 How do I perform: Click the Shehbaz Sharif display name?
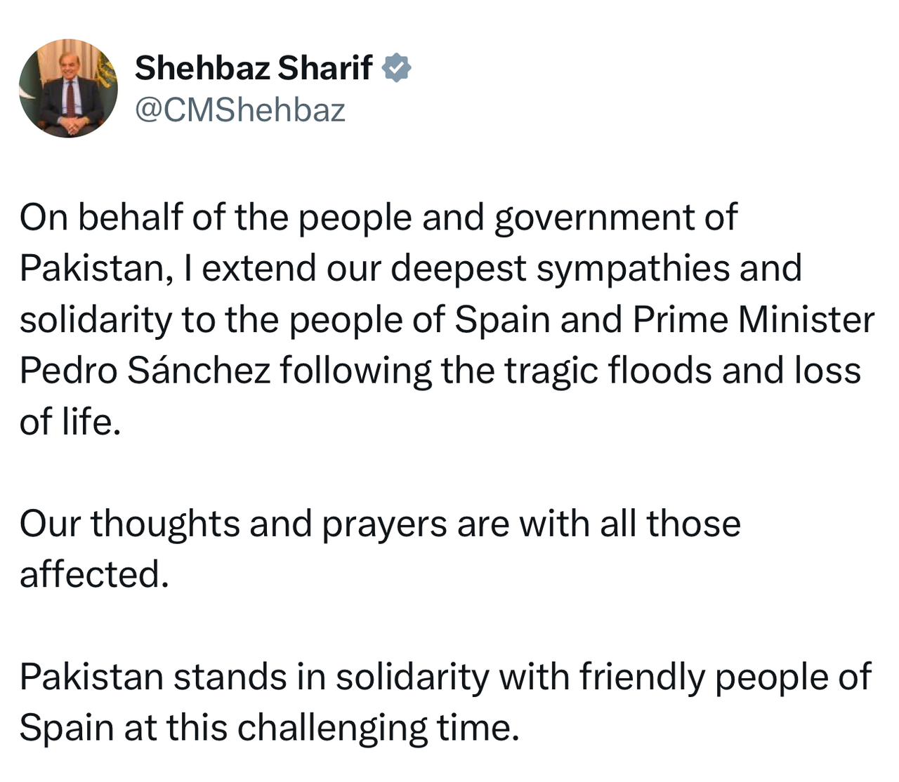[254, 68]
